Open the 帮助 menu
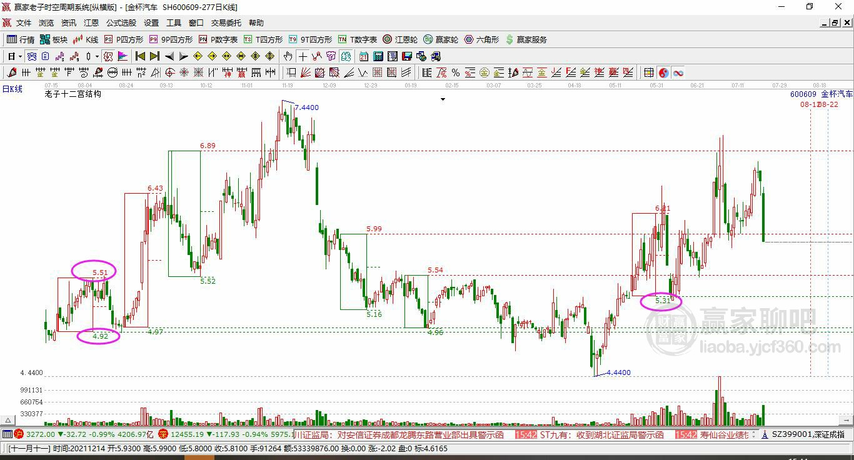Image resolution: width=854 pixels, height=460 pixels. pyautogui.click(x=256, y=23)
